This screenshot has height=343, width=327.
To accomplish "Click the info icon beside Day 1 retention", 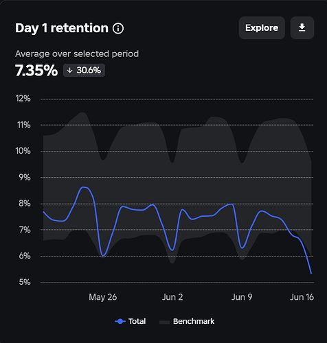I will (x=118, y=28).
